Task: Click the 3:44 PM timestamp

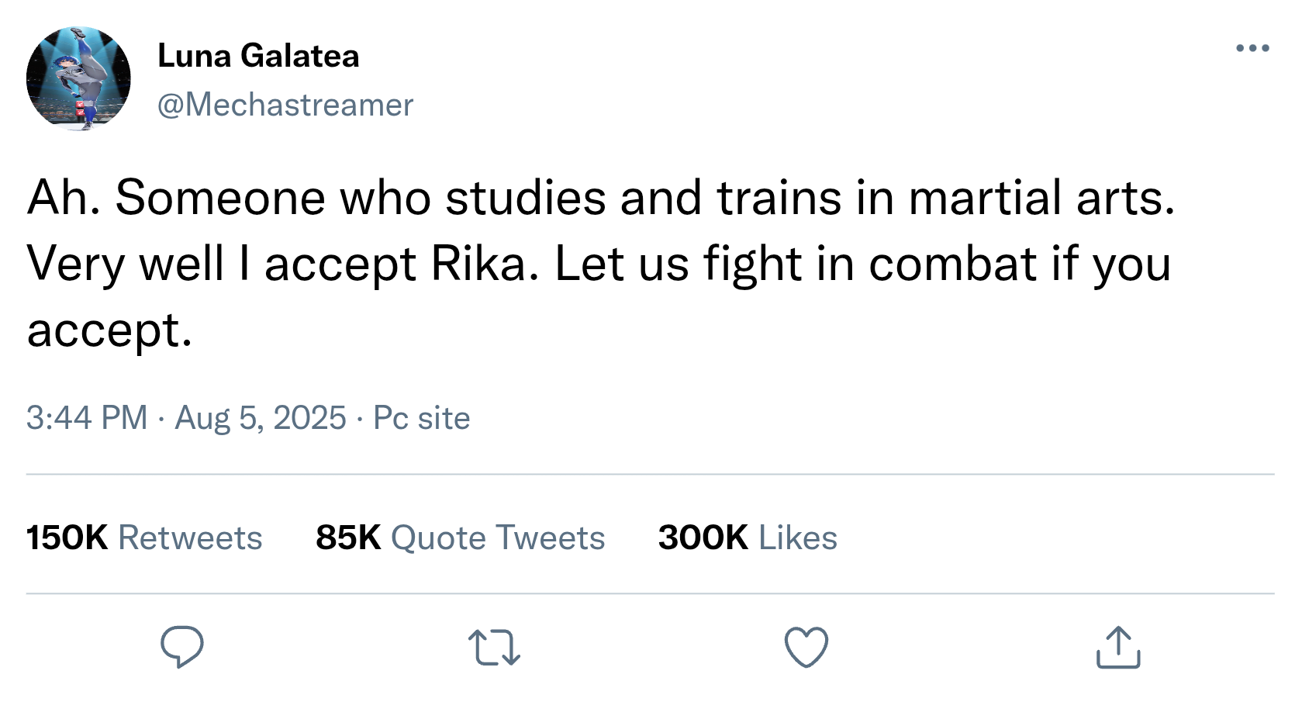Action: pos(87,418)
